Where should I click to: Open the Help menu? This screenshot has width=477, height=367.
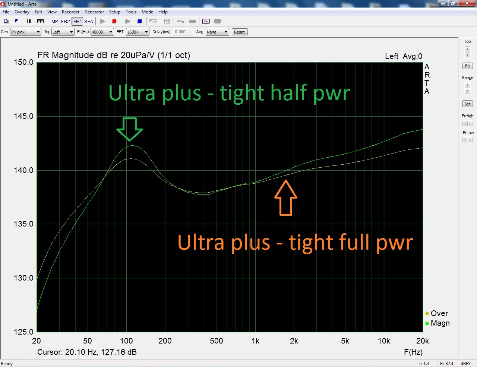coord(163,12)
